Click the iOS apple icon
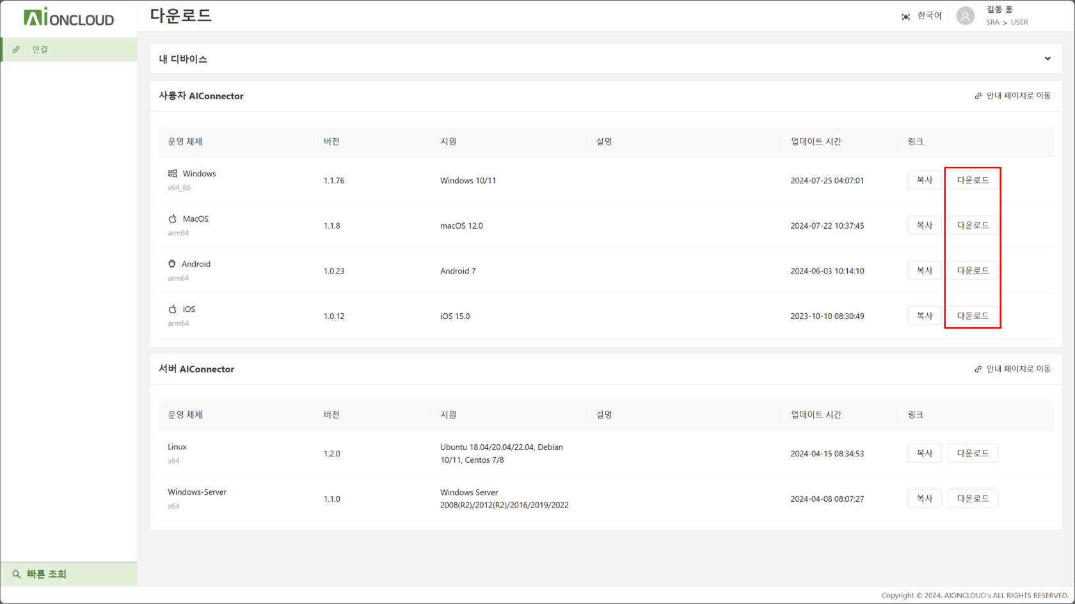 pyautogui.click(x=172, y=309)
